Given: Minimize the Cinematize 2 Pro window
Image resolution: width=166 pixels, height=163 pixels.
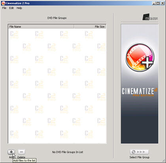Looking at the screenshot, I should [x=154, y=3].
